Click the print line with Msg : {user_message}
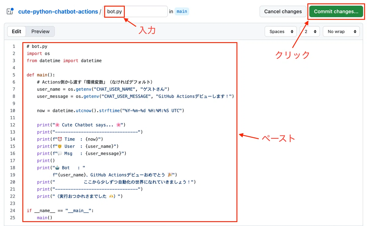The image size is (367, 226). [82, 153]
